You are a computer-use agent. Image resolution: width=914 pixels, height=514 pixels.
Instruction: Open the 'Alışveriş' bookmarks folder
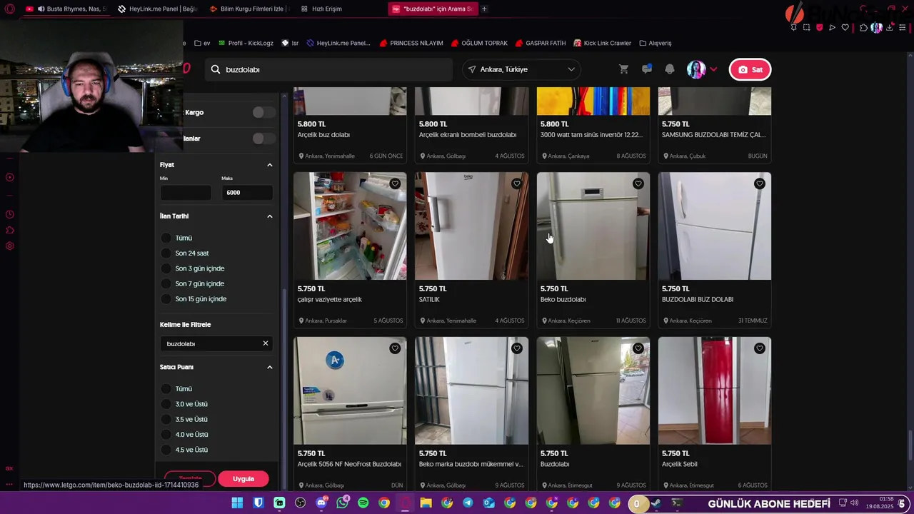pyautogui.click(x=656, y=43)
